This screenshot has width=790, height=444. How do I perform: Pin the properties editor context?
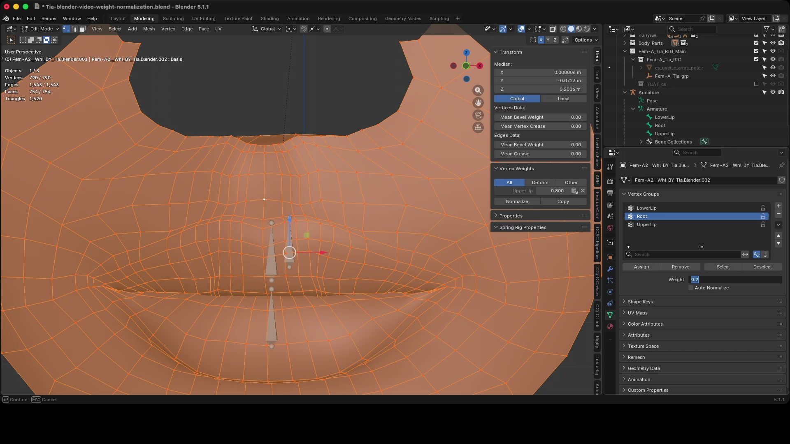tap(781, 165)
